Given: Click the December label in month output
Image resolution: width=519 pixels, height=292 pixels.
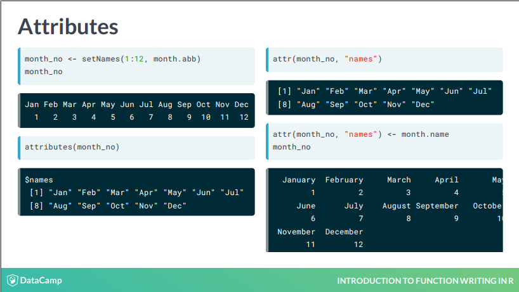Looking at the screenshot, I should (x=345, y=232).
